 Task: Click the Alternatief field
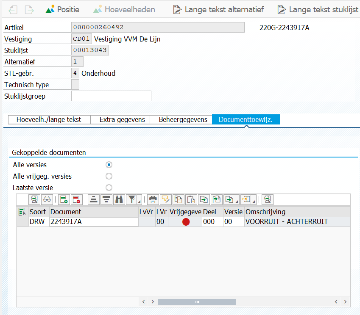pyautogui.click(x=77, y=62)
